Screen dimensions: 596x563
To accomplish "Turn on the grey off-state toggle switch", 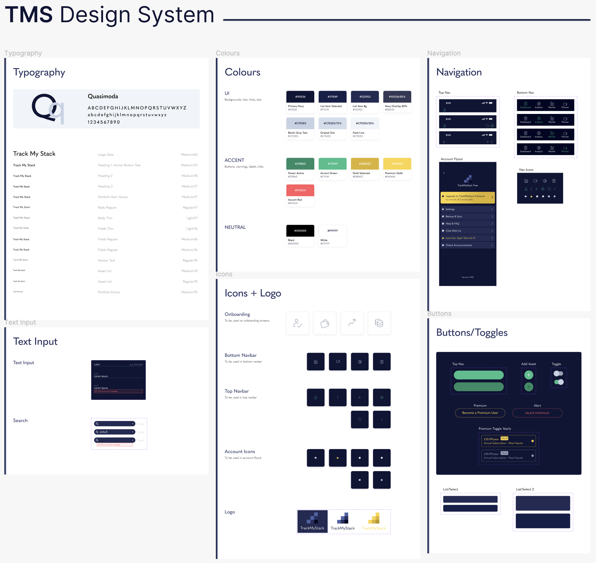I will coord(558,373).
